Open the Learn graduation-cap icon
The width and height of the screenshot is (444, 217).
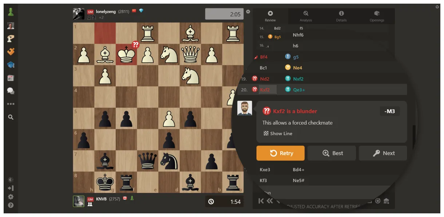[x=10, y=65]
